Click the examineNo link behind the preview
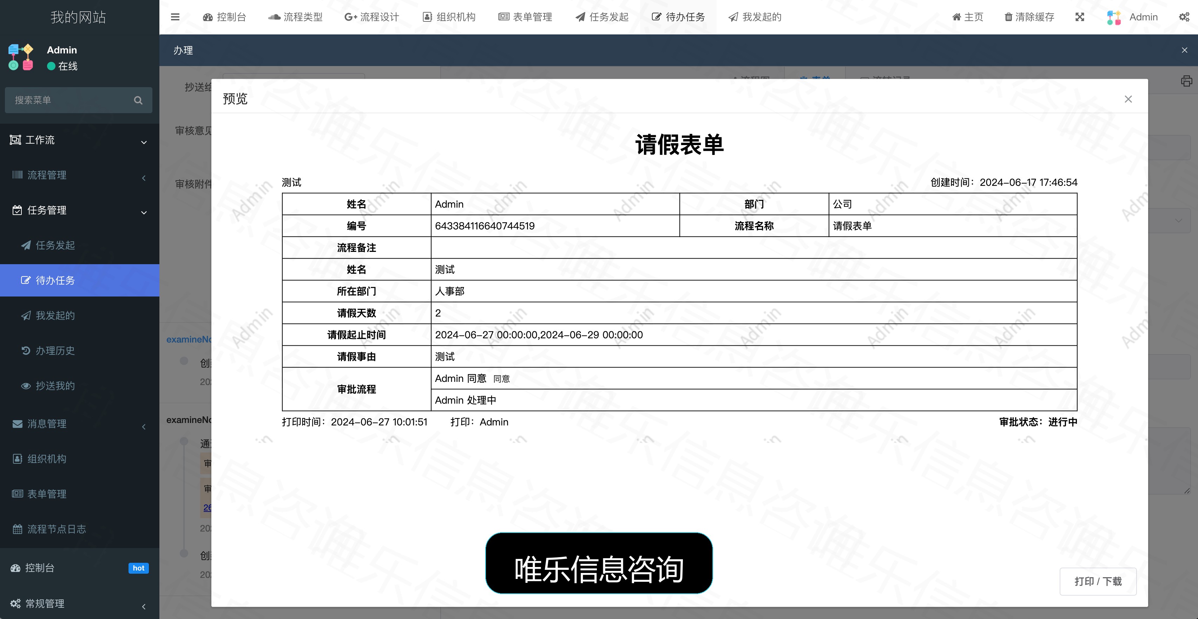1198x619 pixels. point(189,339)
